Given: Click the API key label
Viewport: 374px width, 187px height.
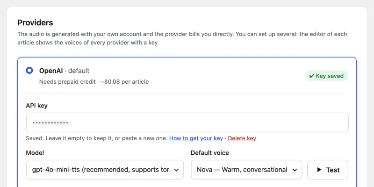Looking at the screenshot, I should coord(37,106).
